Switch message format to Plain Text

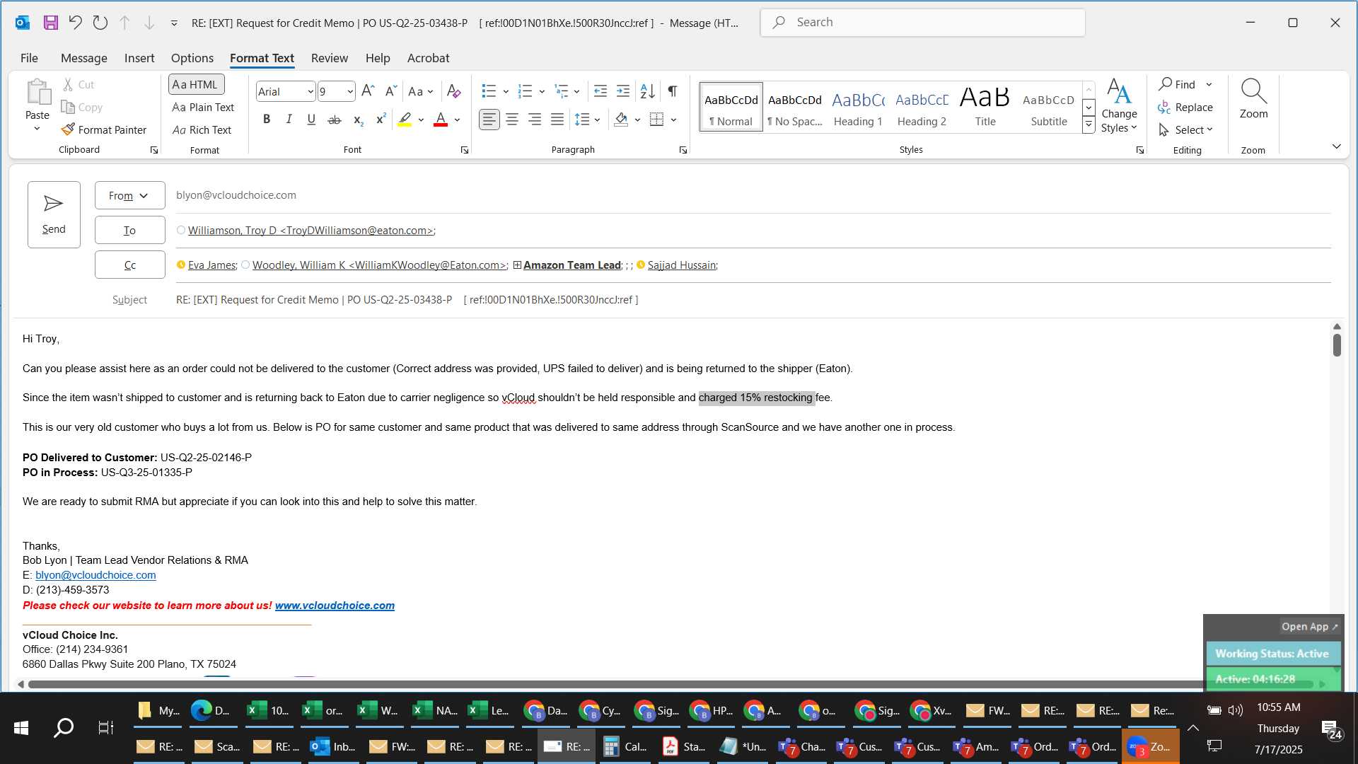[203, 107]
